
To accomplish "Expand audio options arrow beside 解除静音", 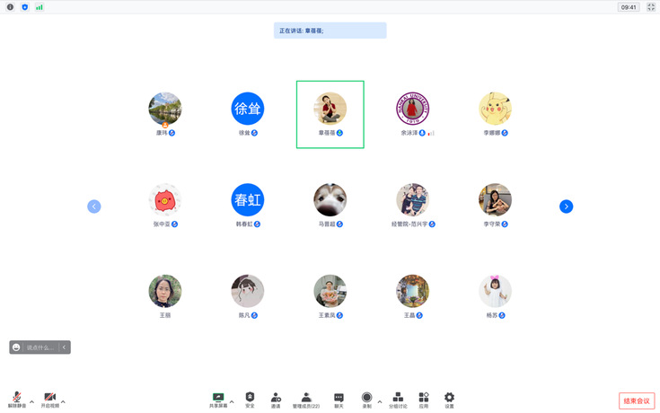I will point(31,401).
